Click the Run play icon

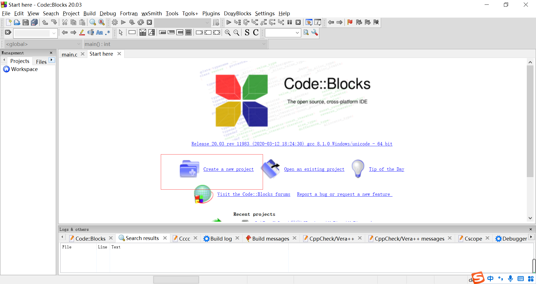(x=123, y=22)
